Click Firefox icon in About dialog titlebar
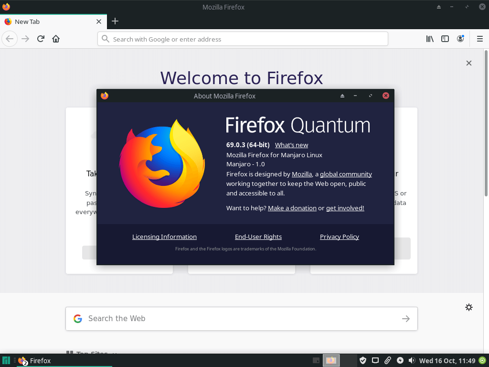 (105, 96)
